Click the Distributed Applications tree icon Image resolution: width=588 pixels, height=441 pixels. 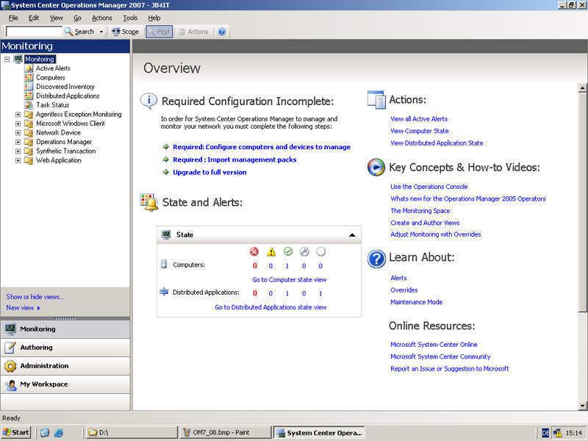click(29, 96)
